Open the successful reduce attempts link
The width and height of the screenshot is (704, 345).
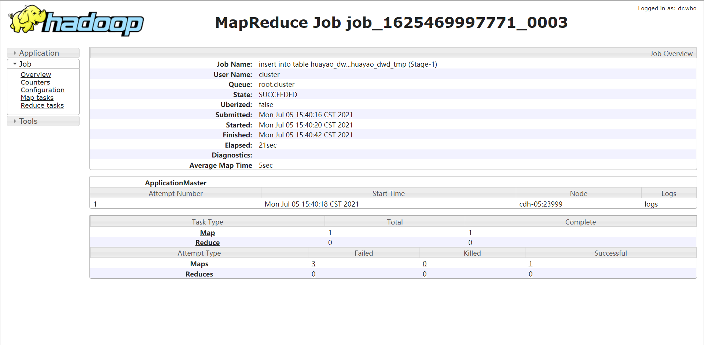(531, 274)
